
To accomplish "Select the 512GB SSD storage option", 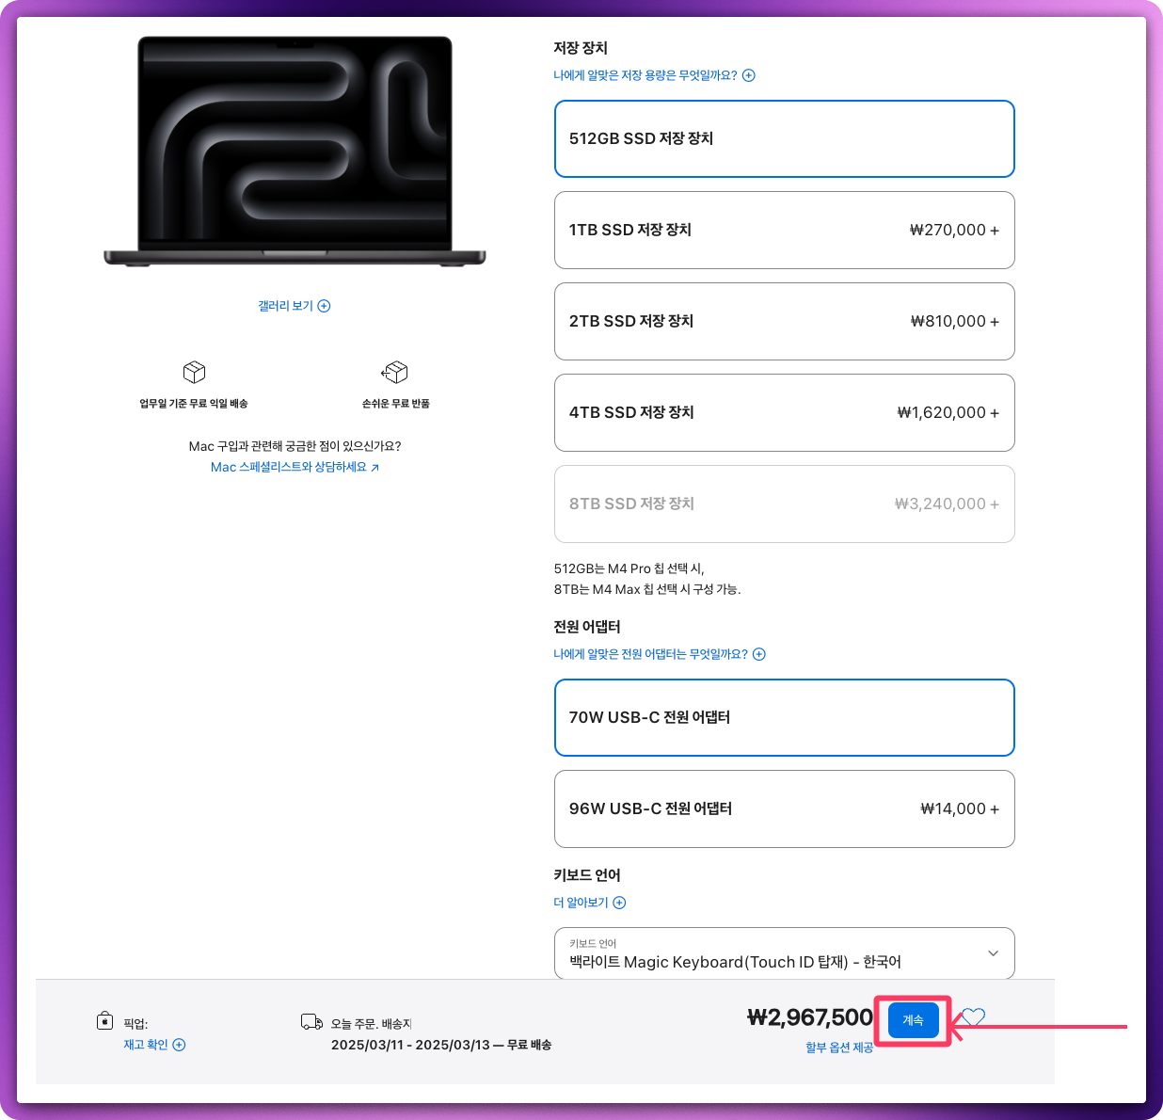I will [x=785, y=138].
